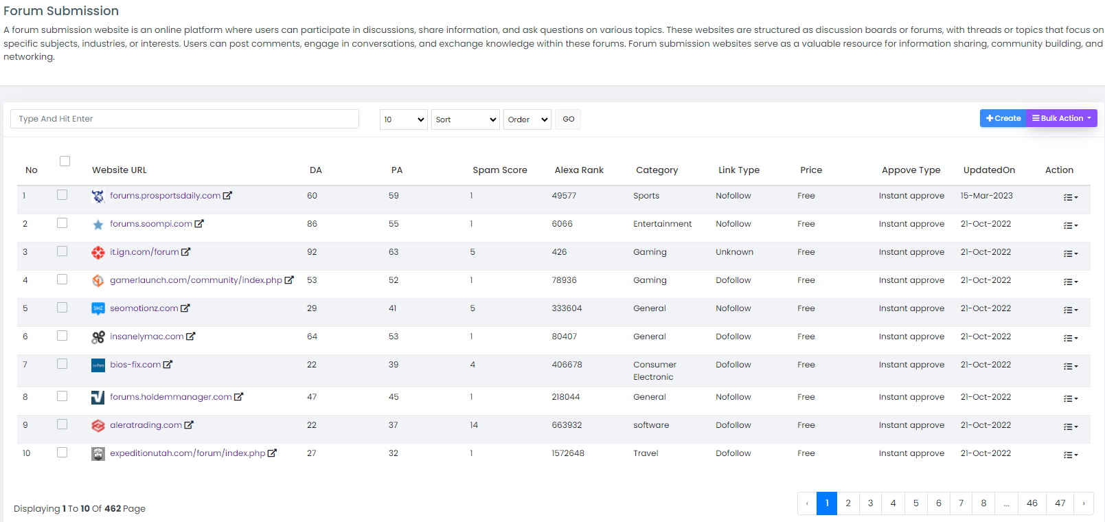Open action menu for forums.soompi.com row

(1071, 225)
